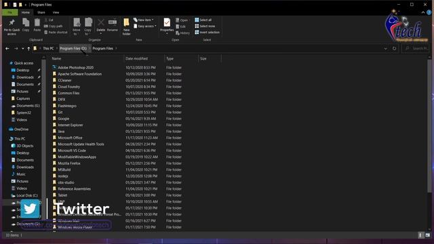Open Properties in the ribbon
The width and height of the screenshot is (434, 244).
tap(167, 25)
